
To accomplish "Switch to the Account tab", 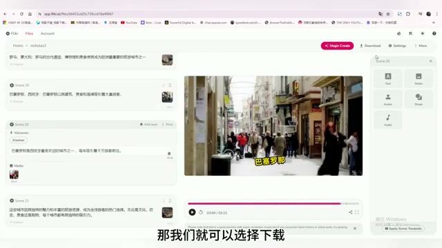I will point(48,34).
